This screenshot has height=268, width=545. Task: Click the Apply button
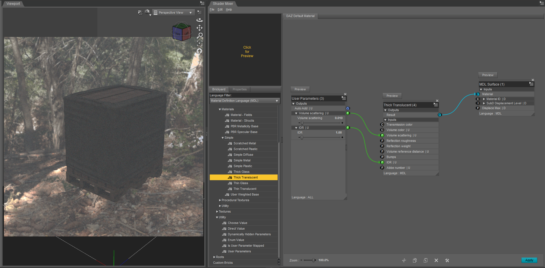pos(529,260)
